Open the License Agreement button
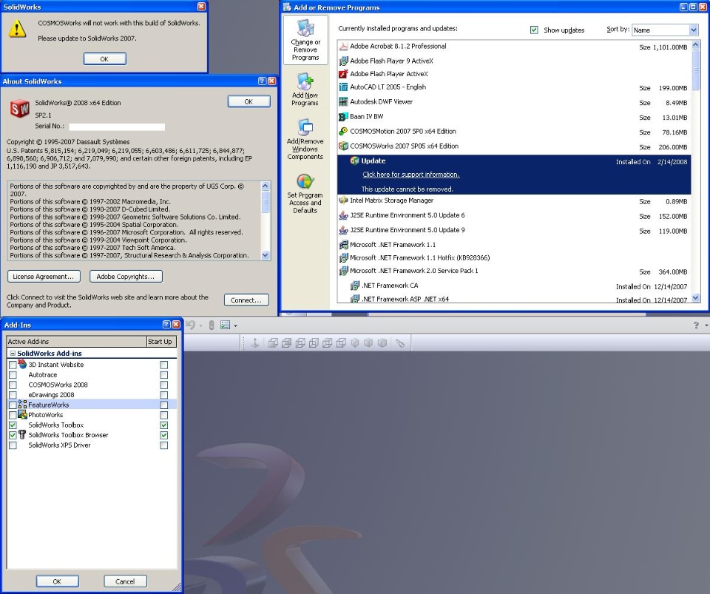Screen dimensions: 710x594 [44, 276]
